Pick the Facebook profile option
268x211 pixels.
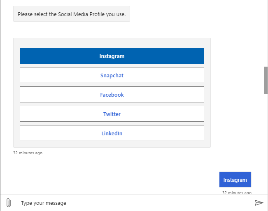(x=112, y=95)
